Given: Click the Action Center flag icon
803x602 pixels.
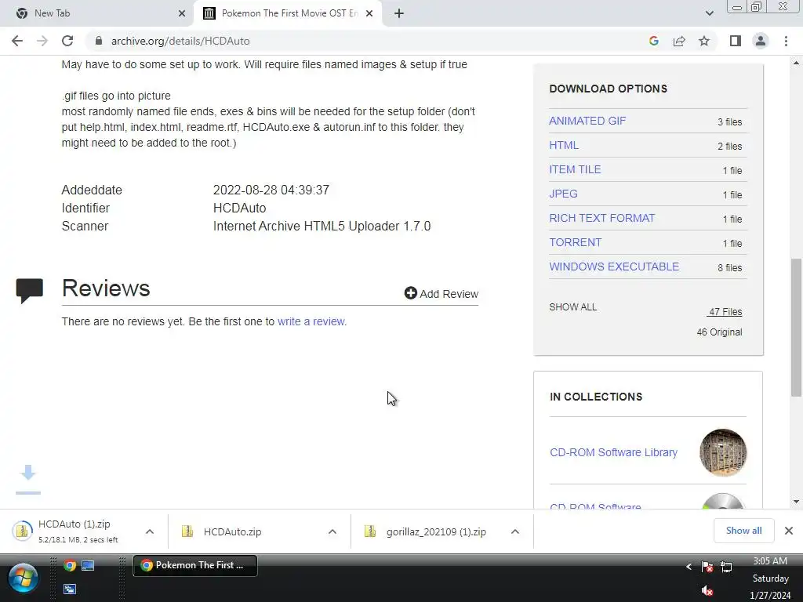Looking at the screenshot, I should coord(707,567).
